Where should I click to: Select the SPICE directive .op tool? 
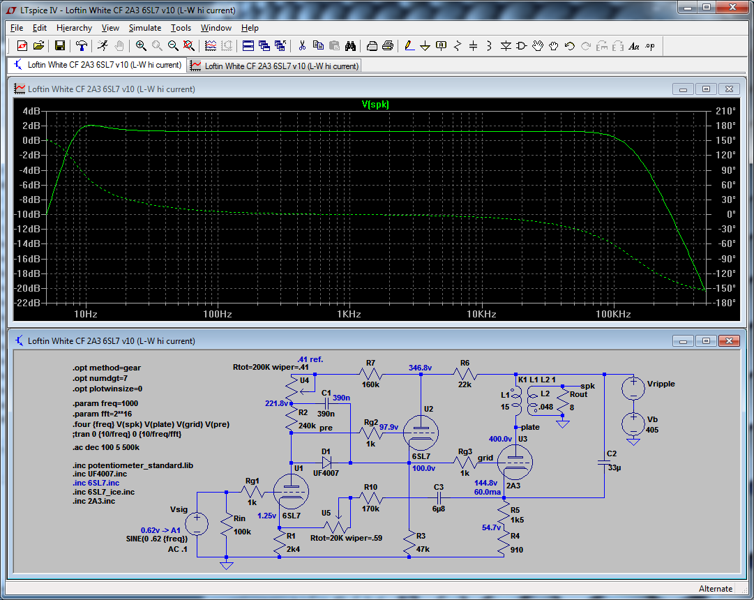click(650, 46)
